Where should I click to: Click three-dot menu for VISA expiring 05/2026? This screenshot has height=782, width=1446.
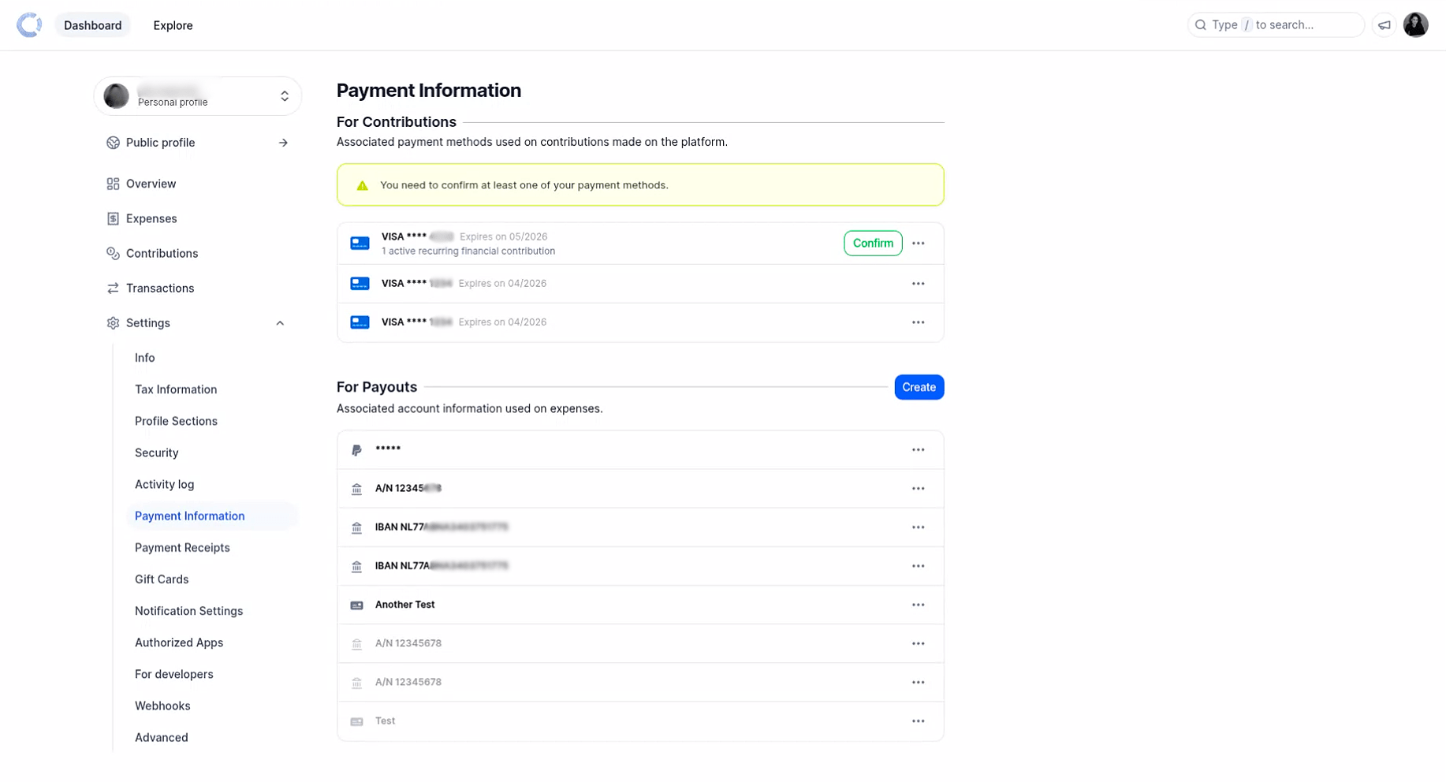pos(918,244)
